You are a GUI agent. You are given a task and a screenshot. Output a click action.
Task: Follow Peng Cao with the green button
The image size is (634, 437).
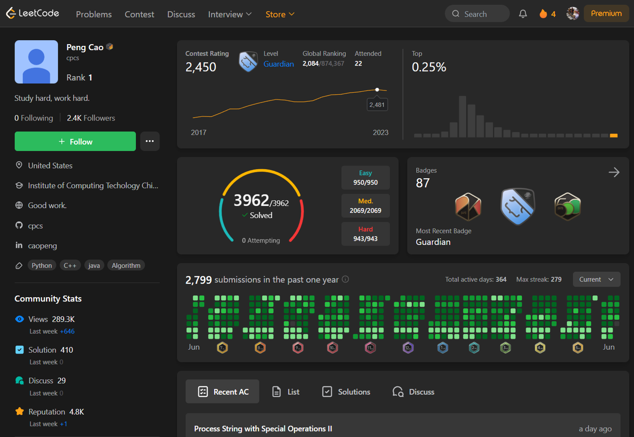click(75, 141)
